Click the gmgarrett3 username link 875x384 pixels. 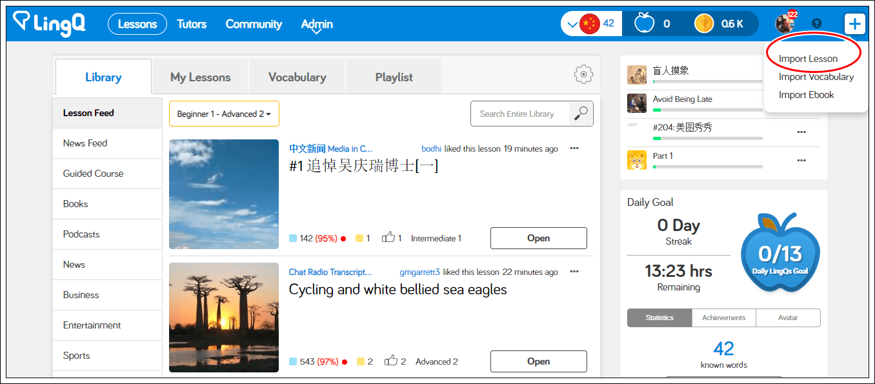[x=419, y=272]
